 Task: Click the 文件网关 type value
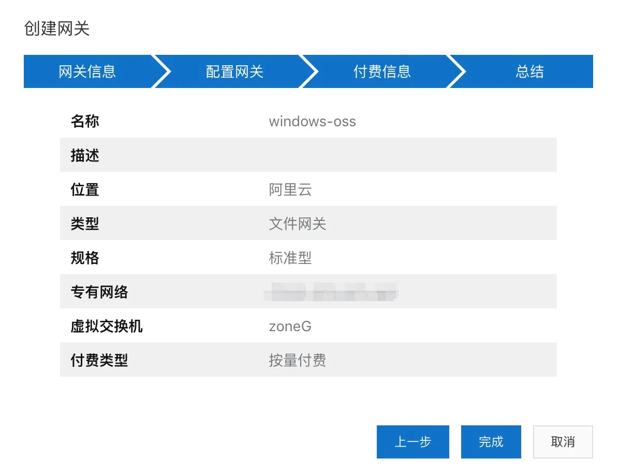[297, 224]
